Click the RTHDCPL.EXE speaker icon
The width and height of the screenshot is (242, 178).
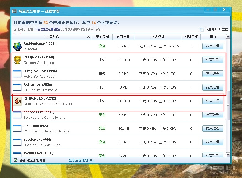17,101
